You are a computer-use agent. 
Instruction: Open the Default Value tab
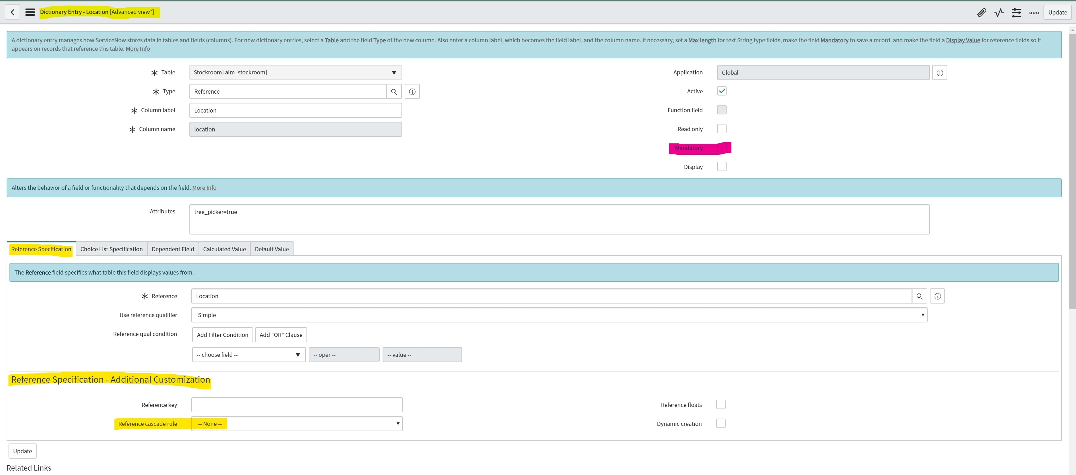coord(271,249)
